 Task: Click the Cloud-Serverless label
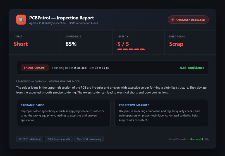179,139
